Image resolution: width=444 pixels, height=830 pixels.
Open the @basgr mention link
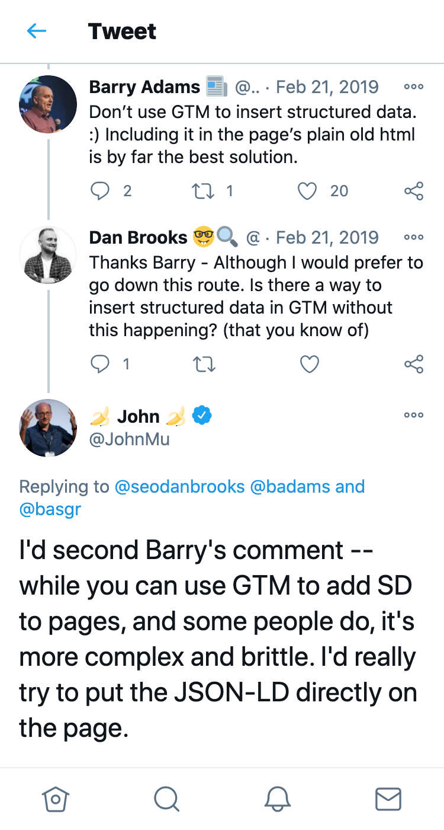coord(50,510)
